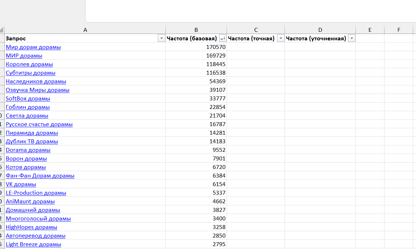
Task: Select the cell with value 3400
Action: pyautogui.click(x=196, y=219)
